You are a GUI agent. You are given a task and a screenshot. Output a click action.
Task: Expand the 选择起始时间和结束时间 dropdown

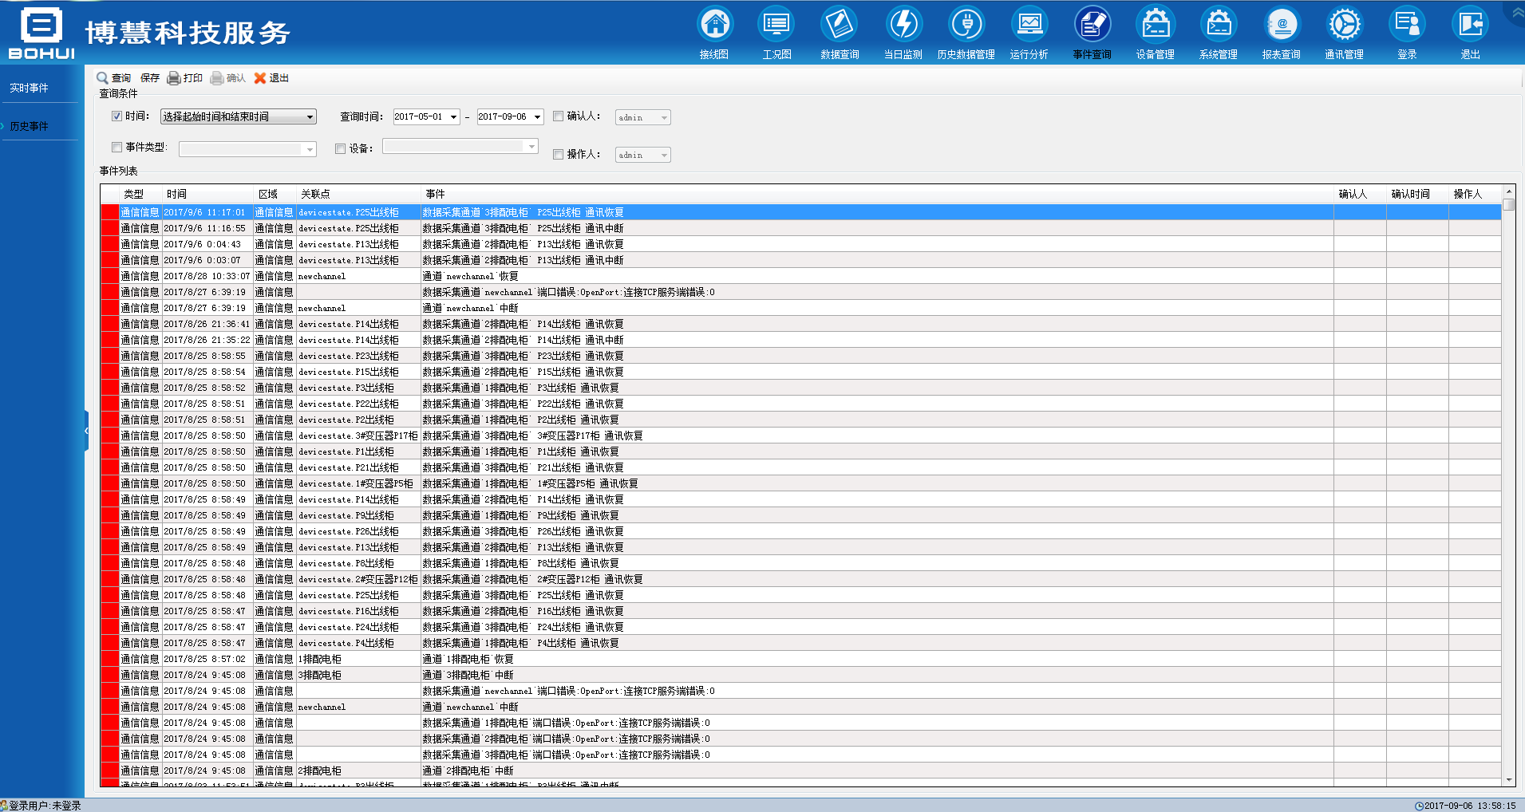click(310, 117)
